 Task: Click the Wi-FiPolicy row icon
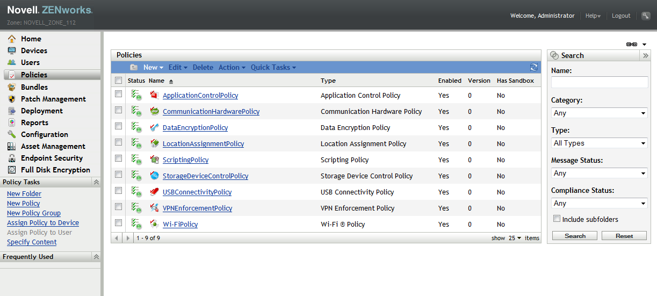155,225
